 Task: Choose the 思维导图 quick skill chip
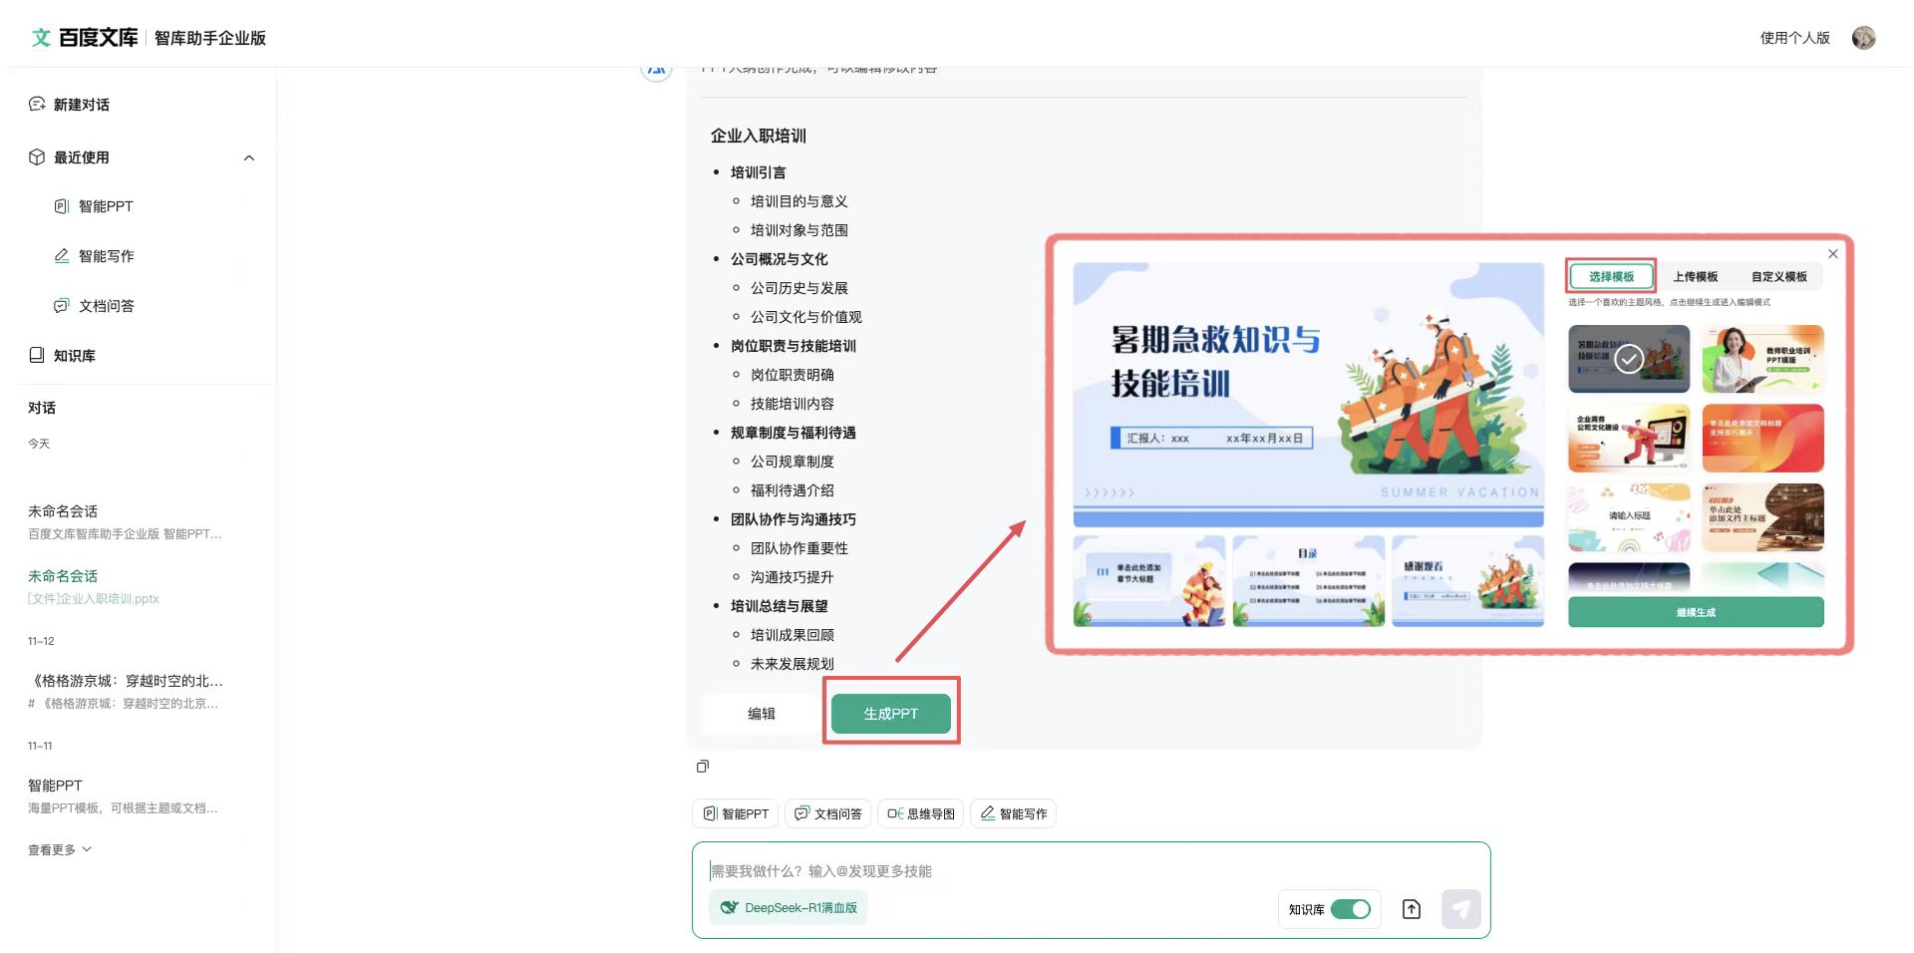921,813
